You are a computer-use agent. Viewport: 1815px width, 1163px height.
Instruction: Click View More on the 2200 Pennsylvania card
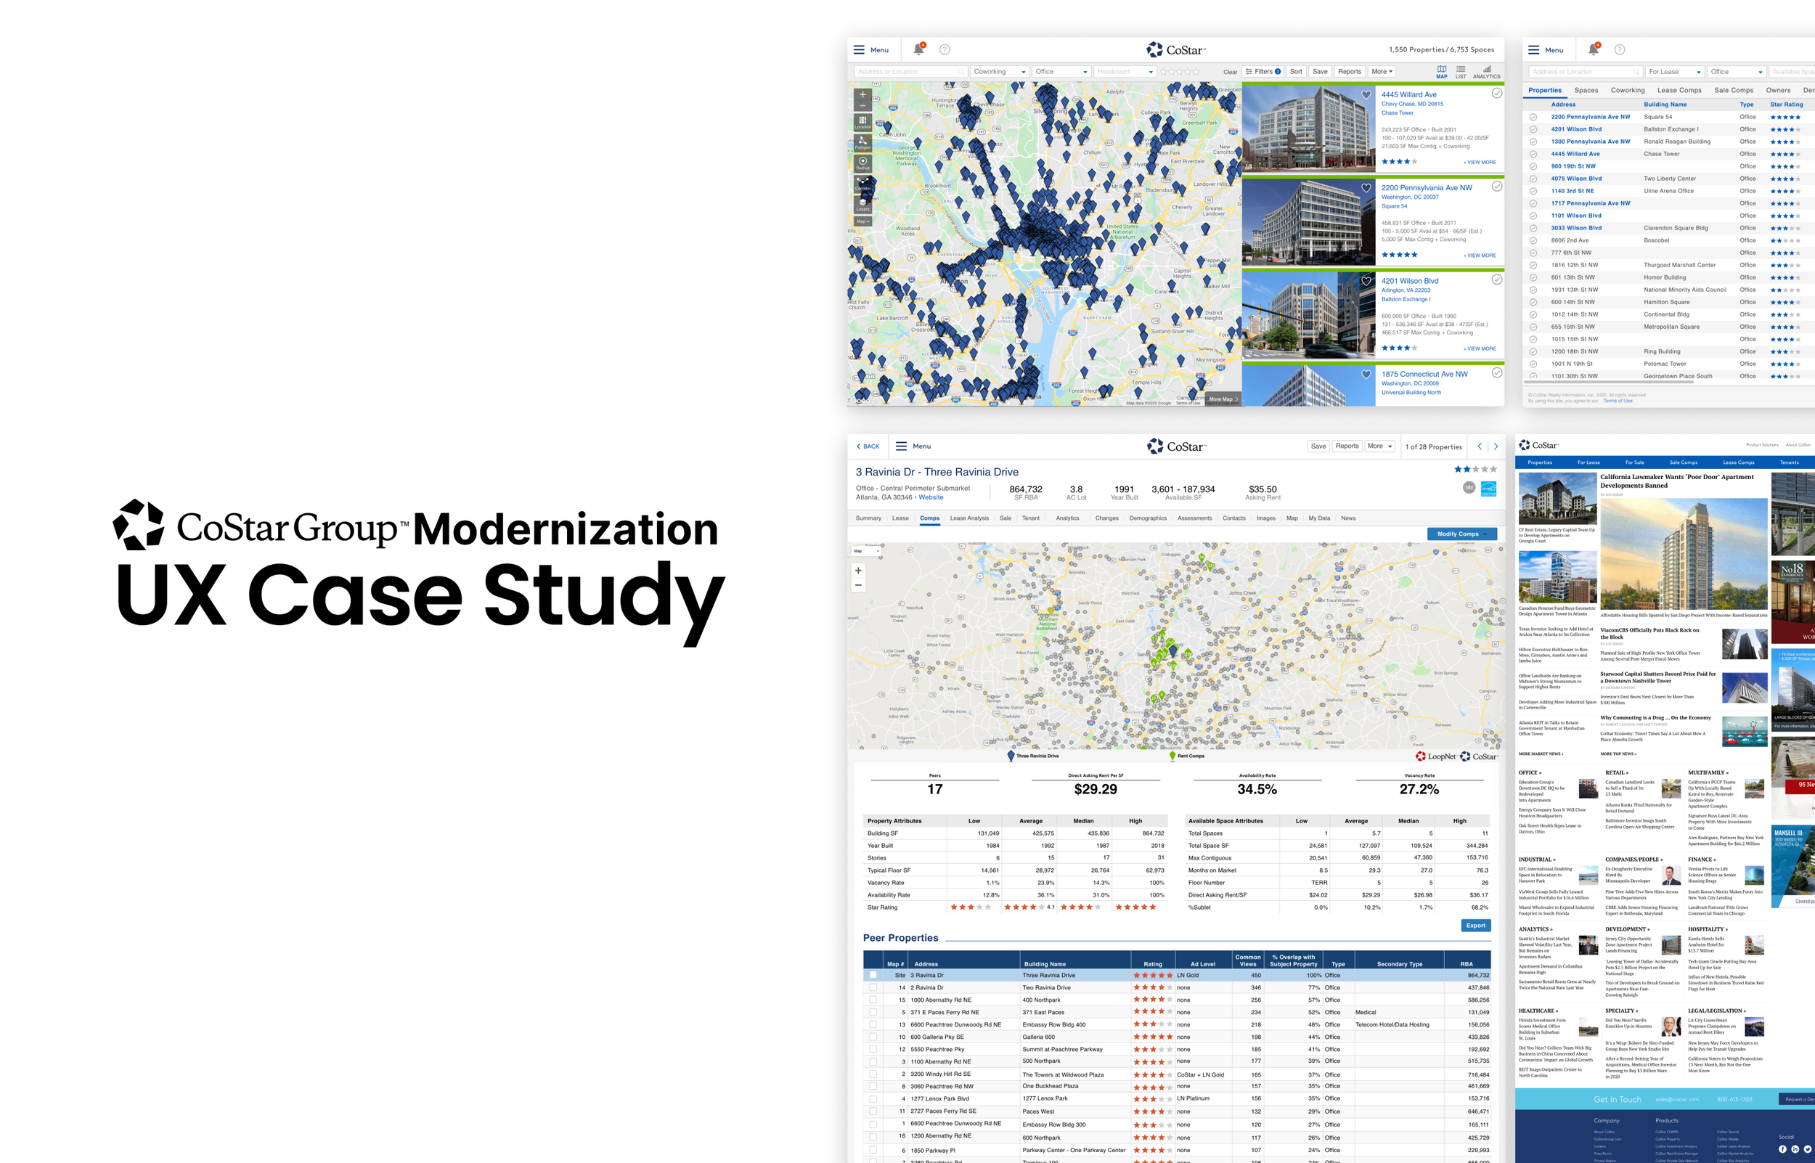click(1480, 256)
